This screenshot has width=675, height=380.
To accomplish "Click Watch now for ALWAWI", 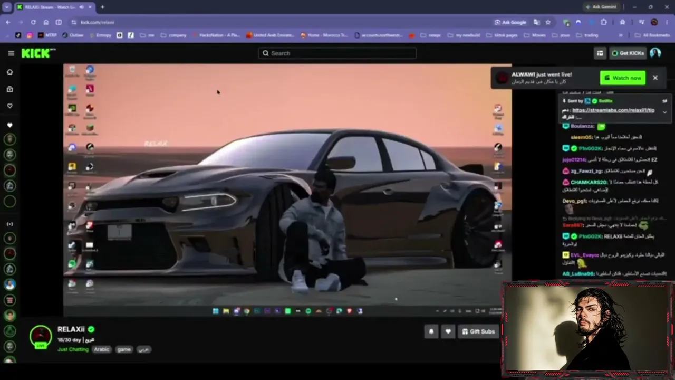I will coord(623,78).
